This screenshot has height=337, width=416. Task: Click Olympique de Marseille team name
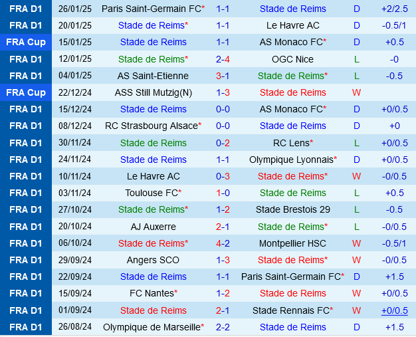pyautogui.click(x=152, y=327)
